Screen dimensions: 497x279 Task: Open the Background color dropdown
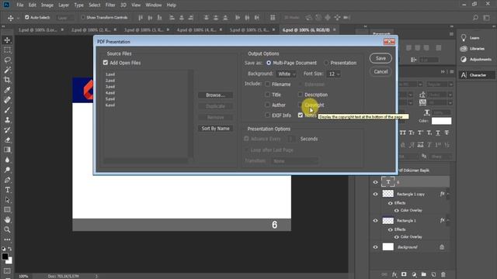point(286,74)
